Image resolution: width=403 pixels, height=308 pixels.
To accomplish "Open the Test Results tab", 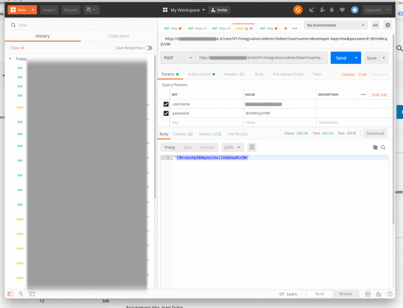I will tap(237, 134).
